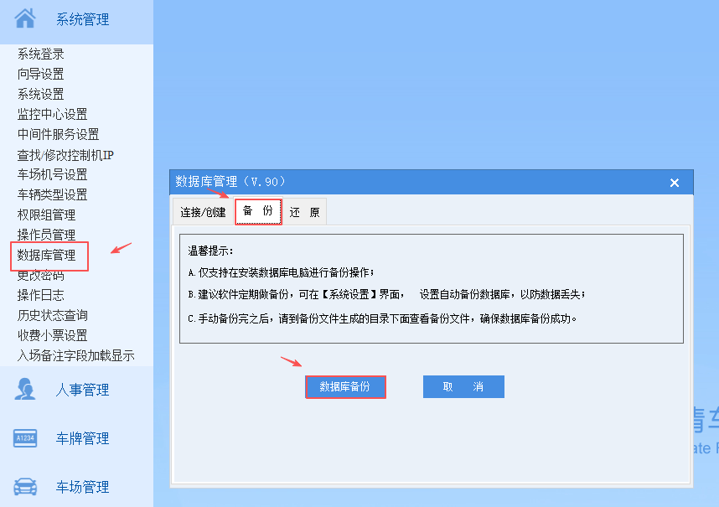Open the 连接/创建 tab
719x507 pixels.
tap(203, 212)
